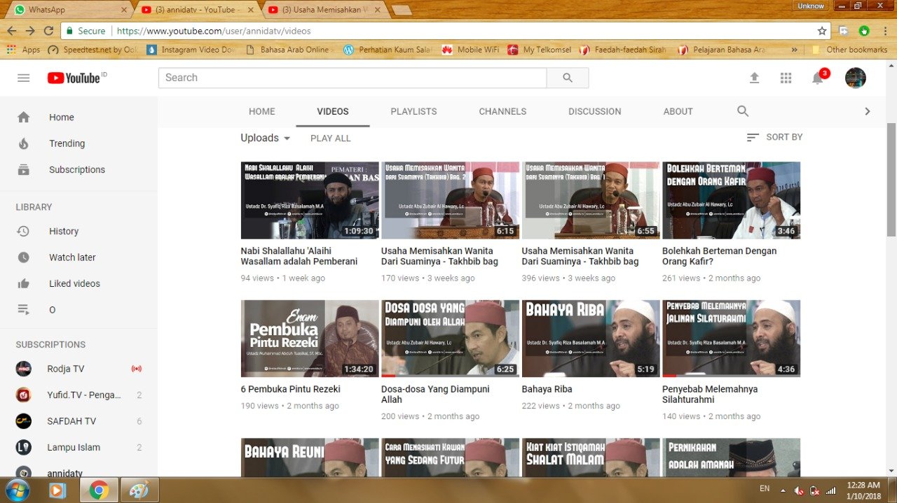
Task: Click the search magnifier button
Action: click(568, 78)
